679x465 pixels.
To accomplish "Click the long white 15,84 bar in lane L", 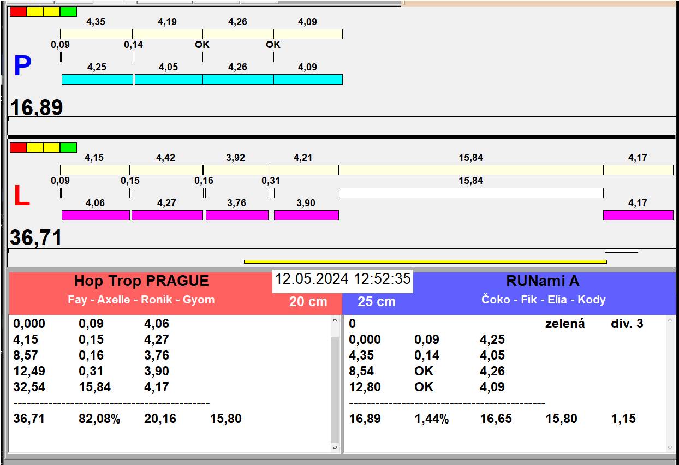I will tap(470, 193).
